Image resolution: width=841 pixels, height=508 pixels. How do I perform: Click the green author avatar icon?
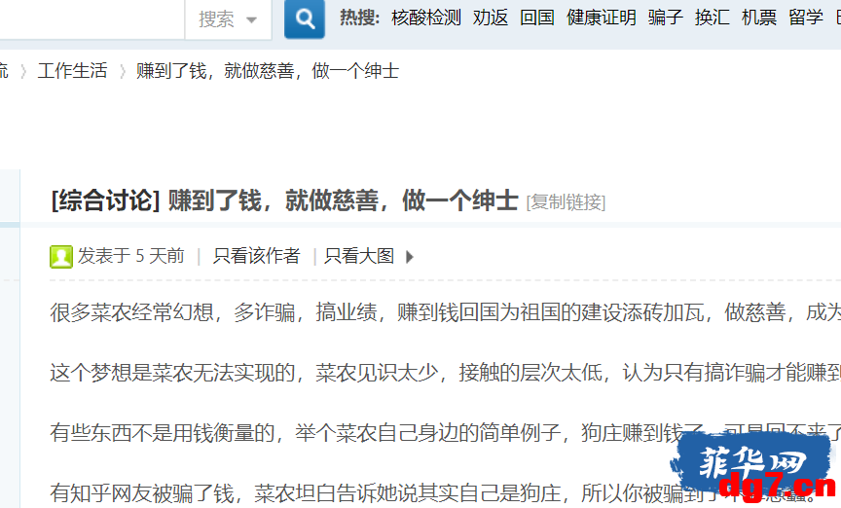point(61,256)
